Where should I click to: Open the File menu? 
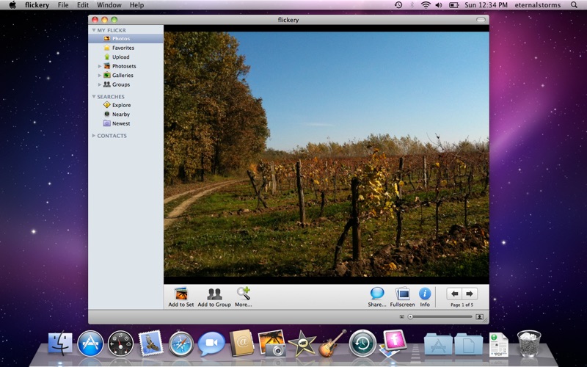63,5
